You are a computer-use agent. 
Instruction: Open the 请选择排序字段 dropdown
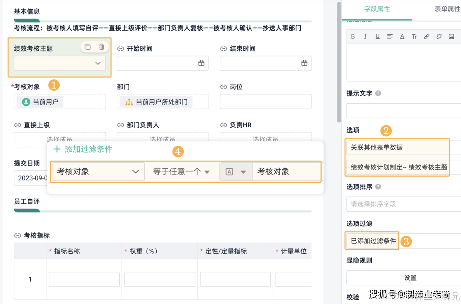pos(404,204)
